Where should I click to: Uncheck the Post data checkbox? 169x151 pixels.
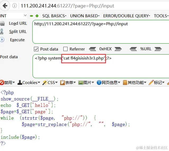(x=36, y=49)
